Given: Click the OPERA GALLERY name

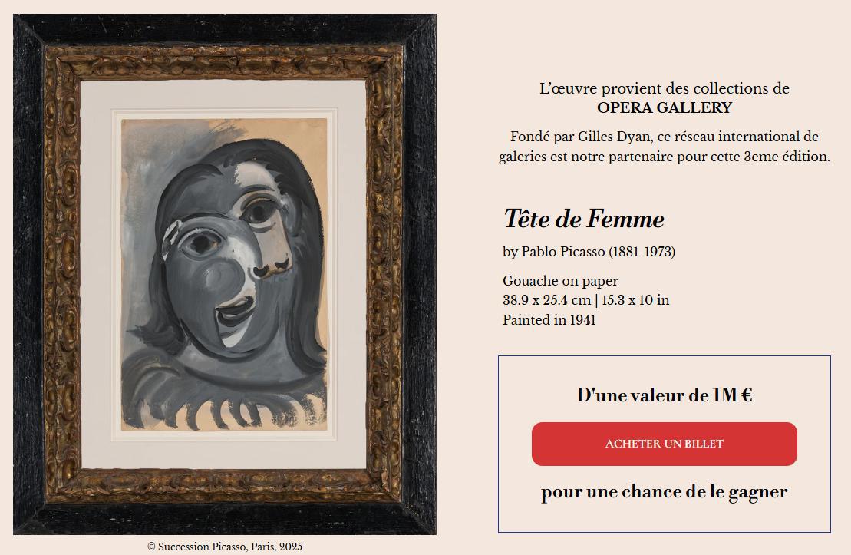Looking at the screenshot, I should pos(664,108).
